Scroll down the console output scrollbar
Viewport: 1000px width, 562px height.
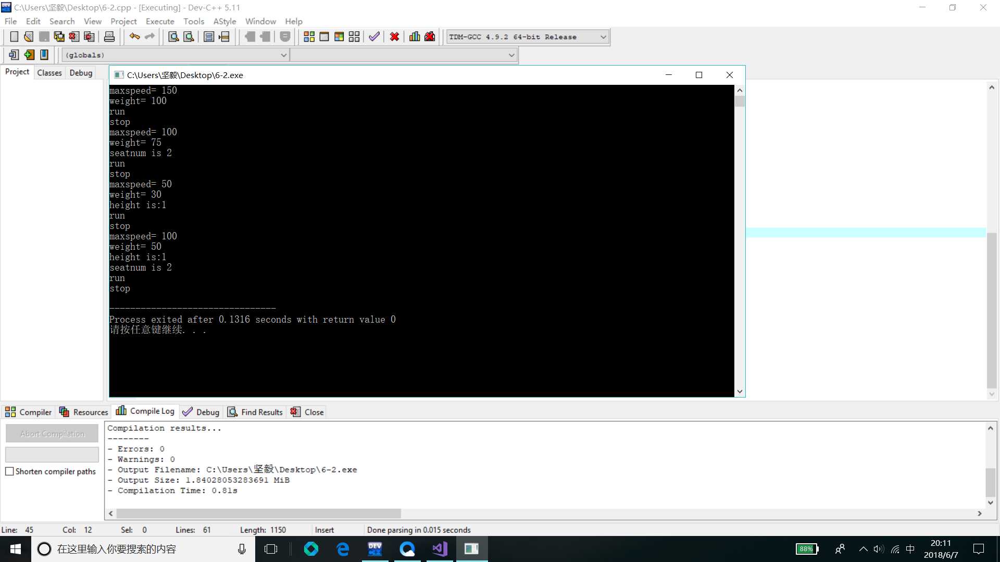point(740,391)
